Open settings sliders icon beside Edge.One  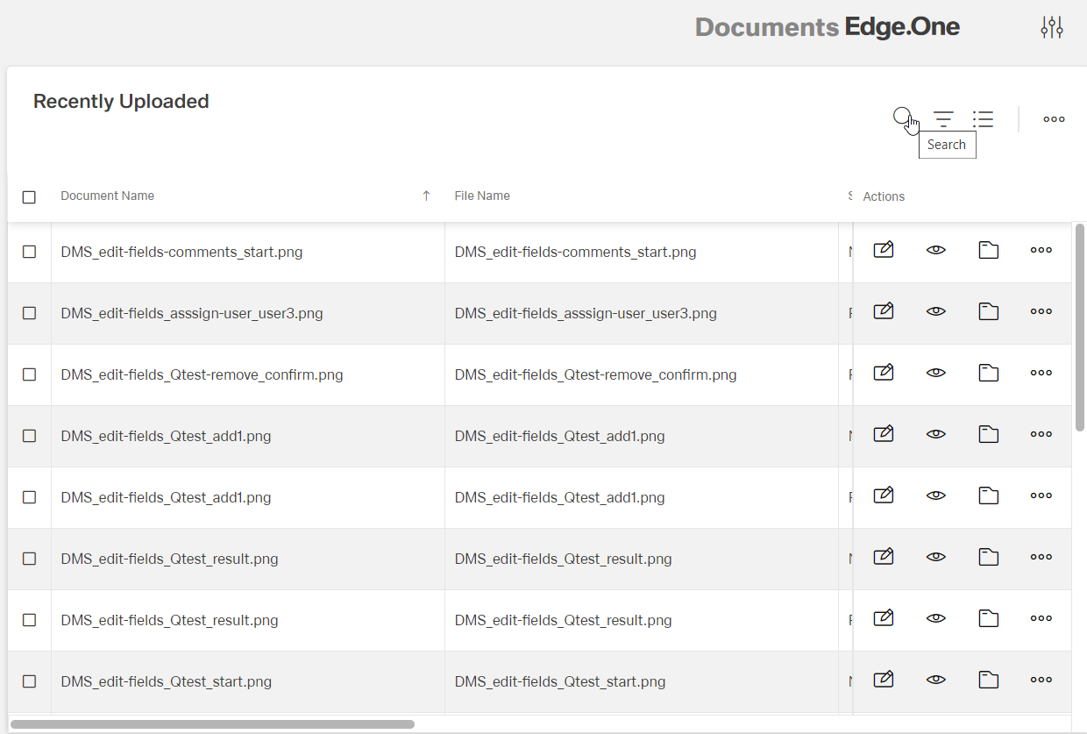1051,28
